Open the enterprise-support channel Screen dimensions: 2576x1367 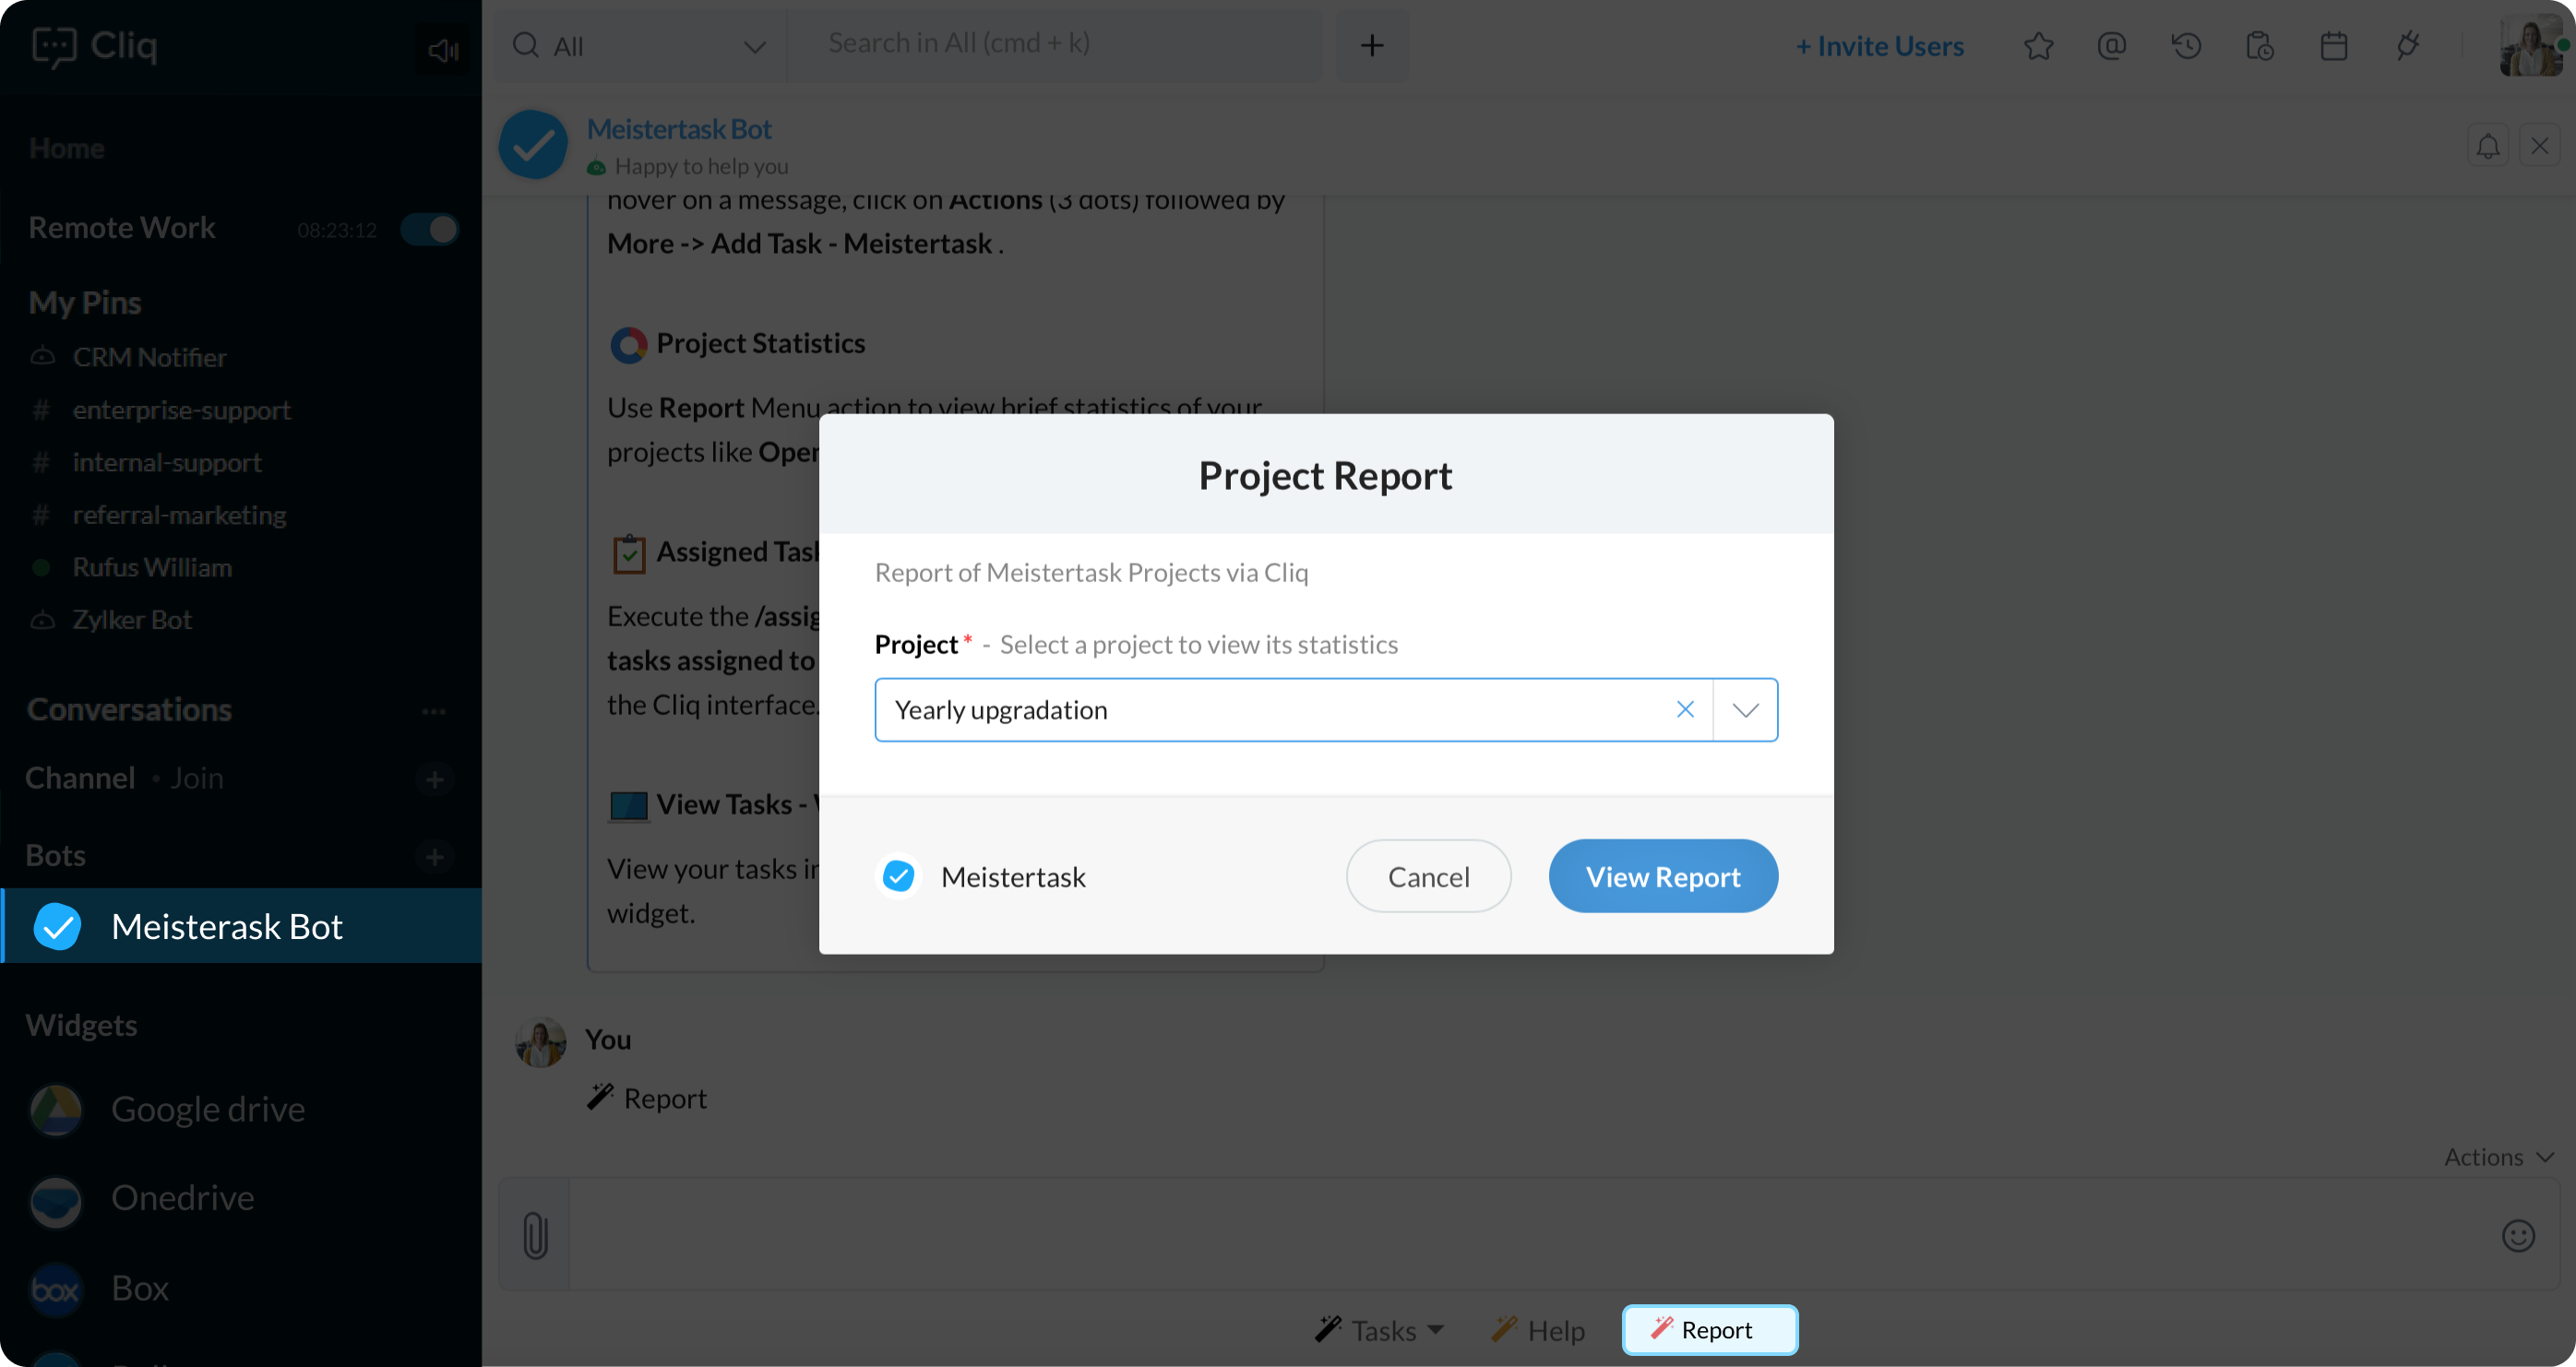(181, 410)
